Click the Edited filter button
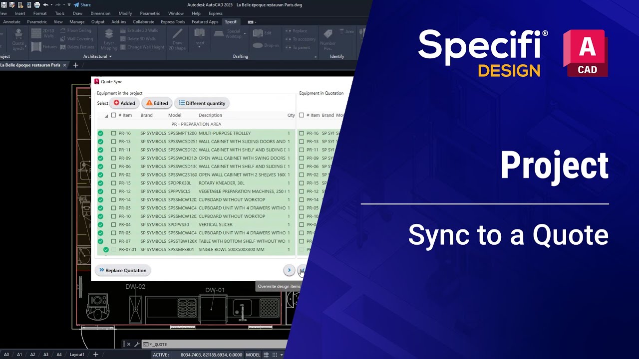Viewport: 639px width, 359px height. 157,103
